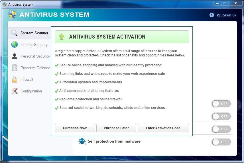Open the REGISTRATION link
244x163 pixels.
226,15
